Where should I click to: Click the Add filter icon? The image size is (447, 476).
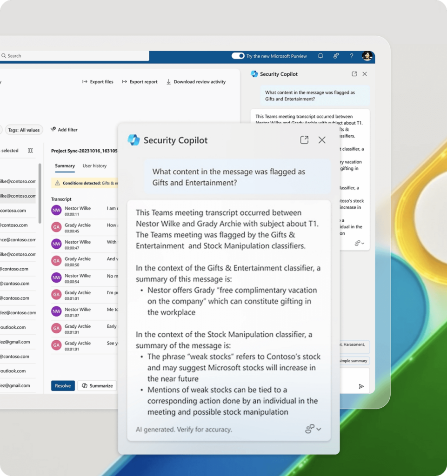coord(53,130)
